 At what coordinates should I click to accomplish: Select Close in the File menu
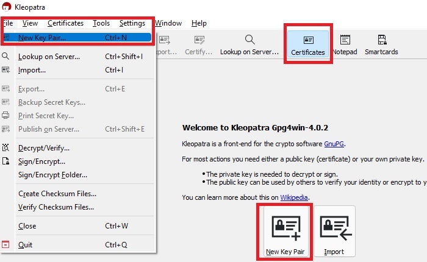coord(77,226)
